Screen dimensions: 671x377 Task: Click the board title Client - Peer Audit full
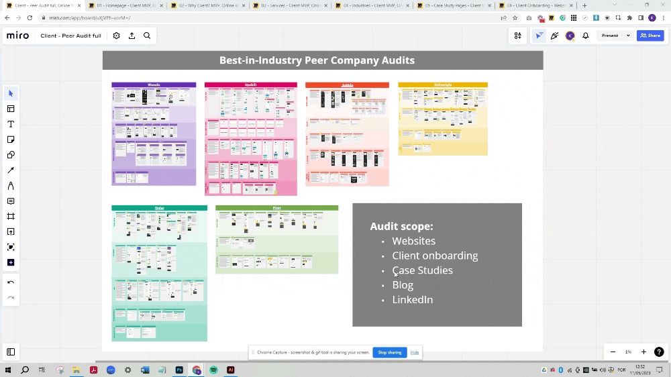click(70, 36)
